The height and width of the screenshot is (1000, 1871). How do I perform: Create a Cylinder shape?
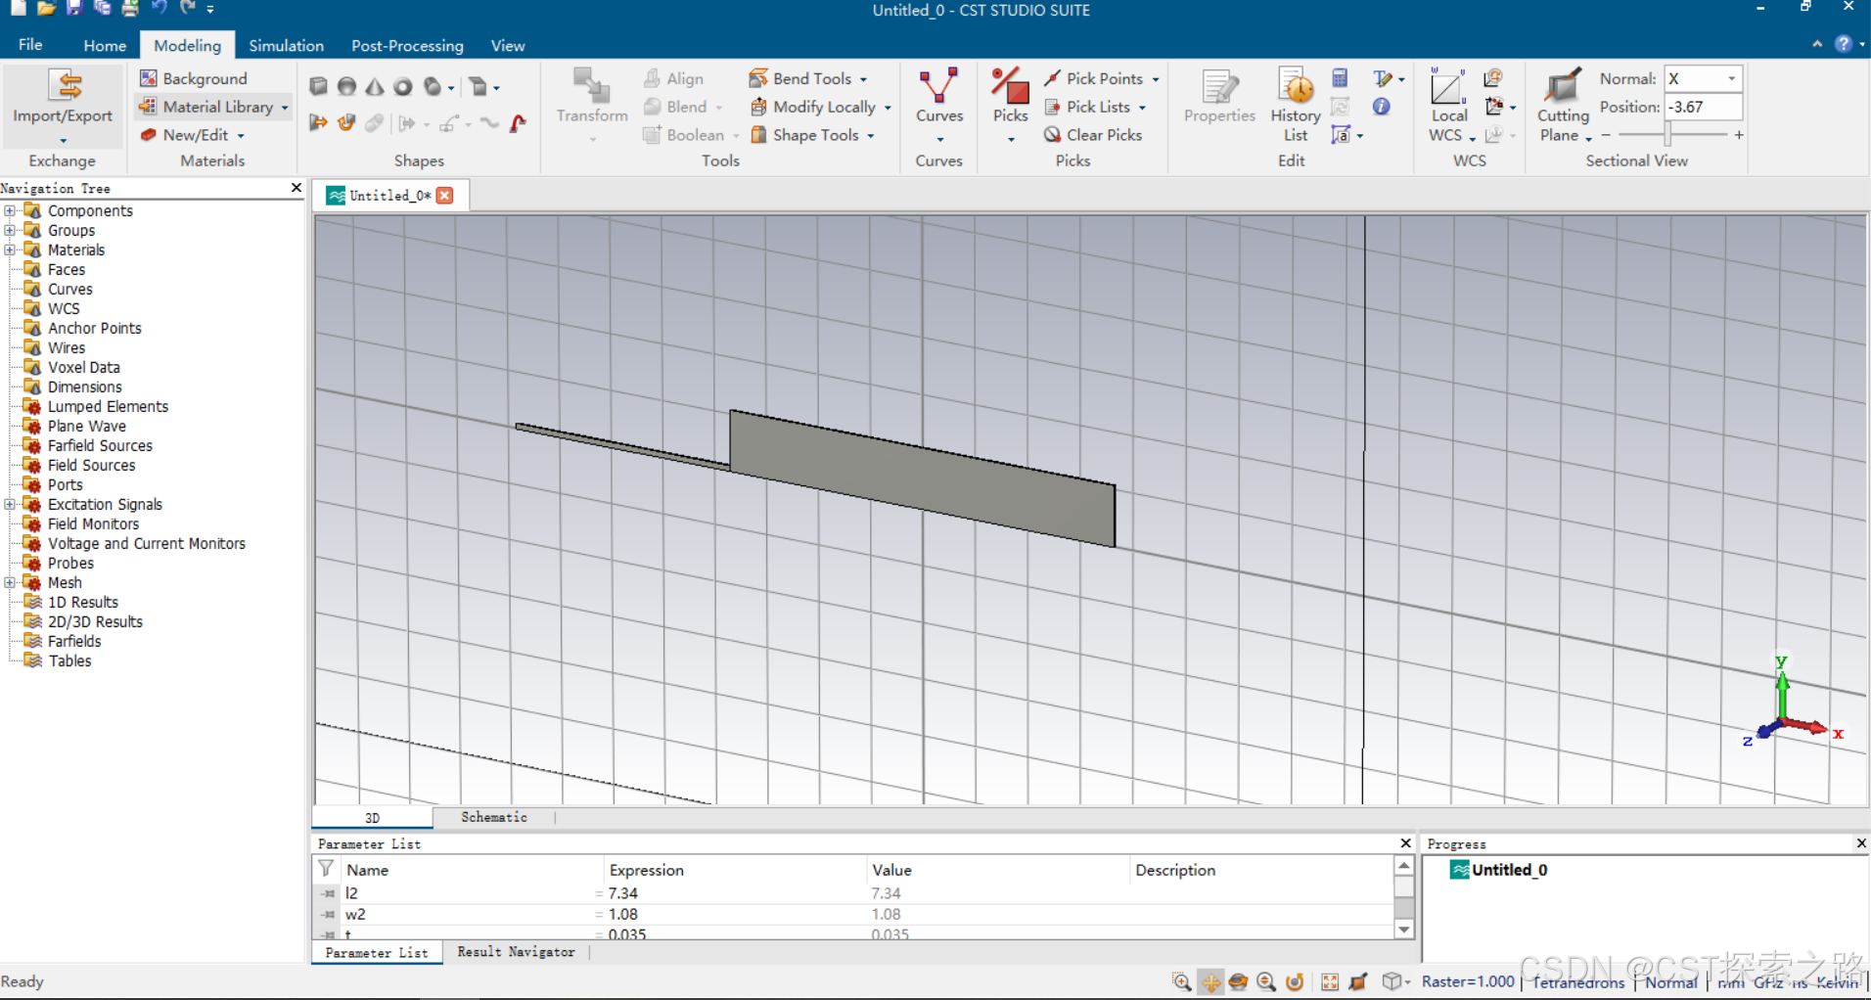click(433, 86)
